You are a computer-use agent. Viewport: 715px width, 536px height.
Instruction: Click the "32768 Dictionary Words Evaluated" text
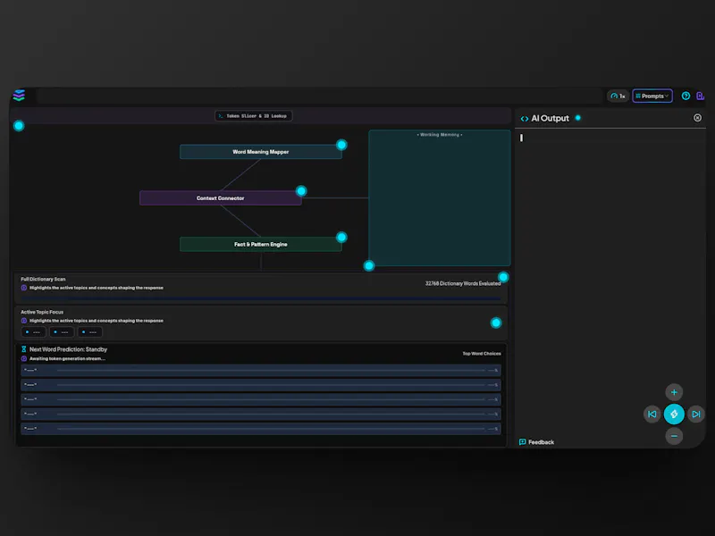(x=463, y=283)
